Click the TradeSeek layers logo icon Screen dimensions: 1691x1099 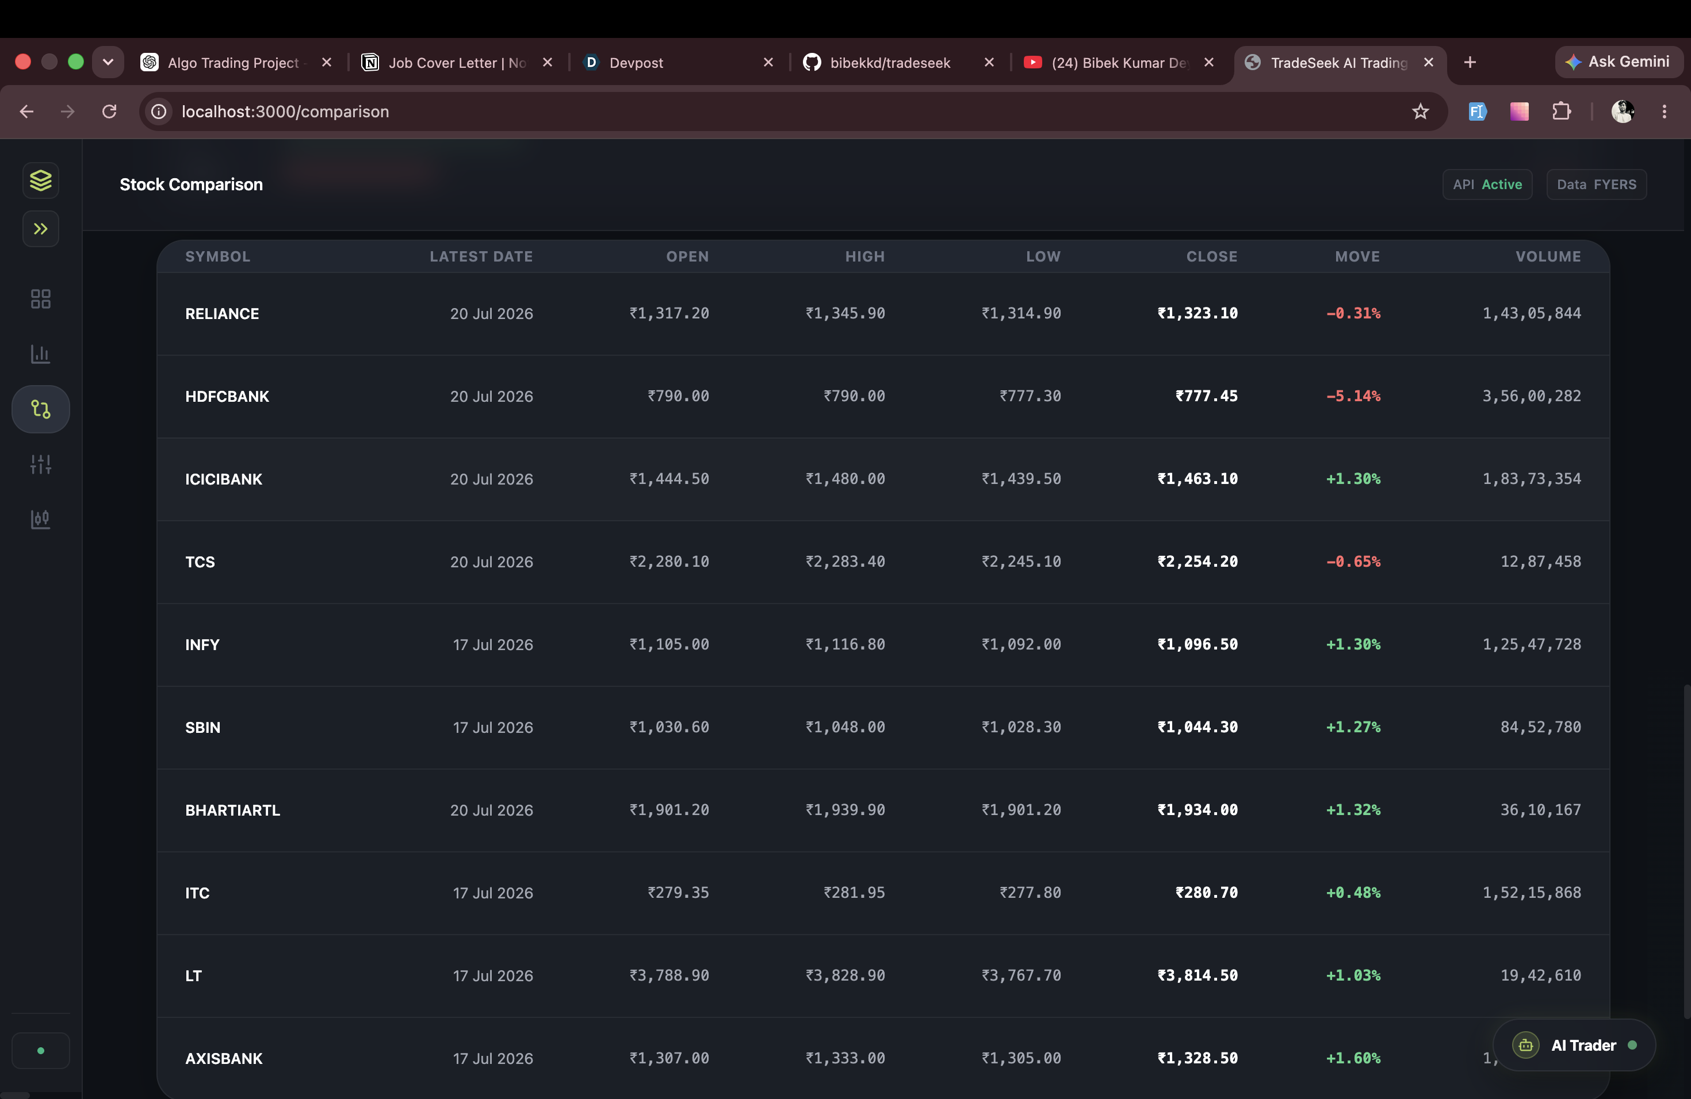coord(40,180)
